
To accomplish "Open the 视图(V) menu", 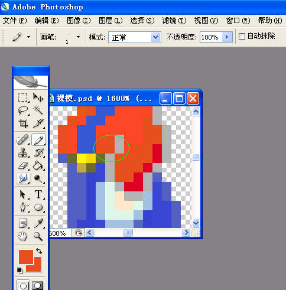I will click(206, 21).
